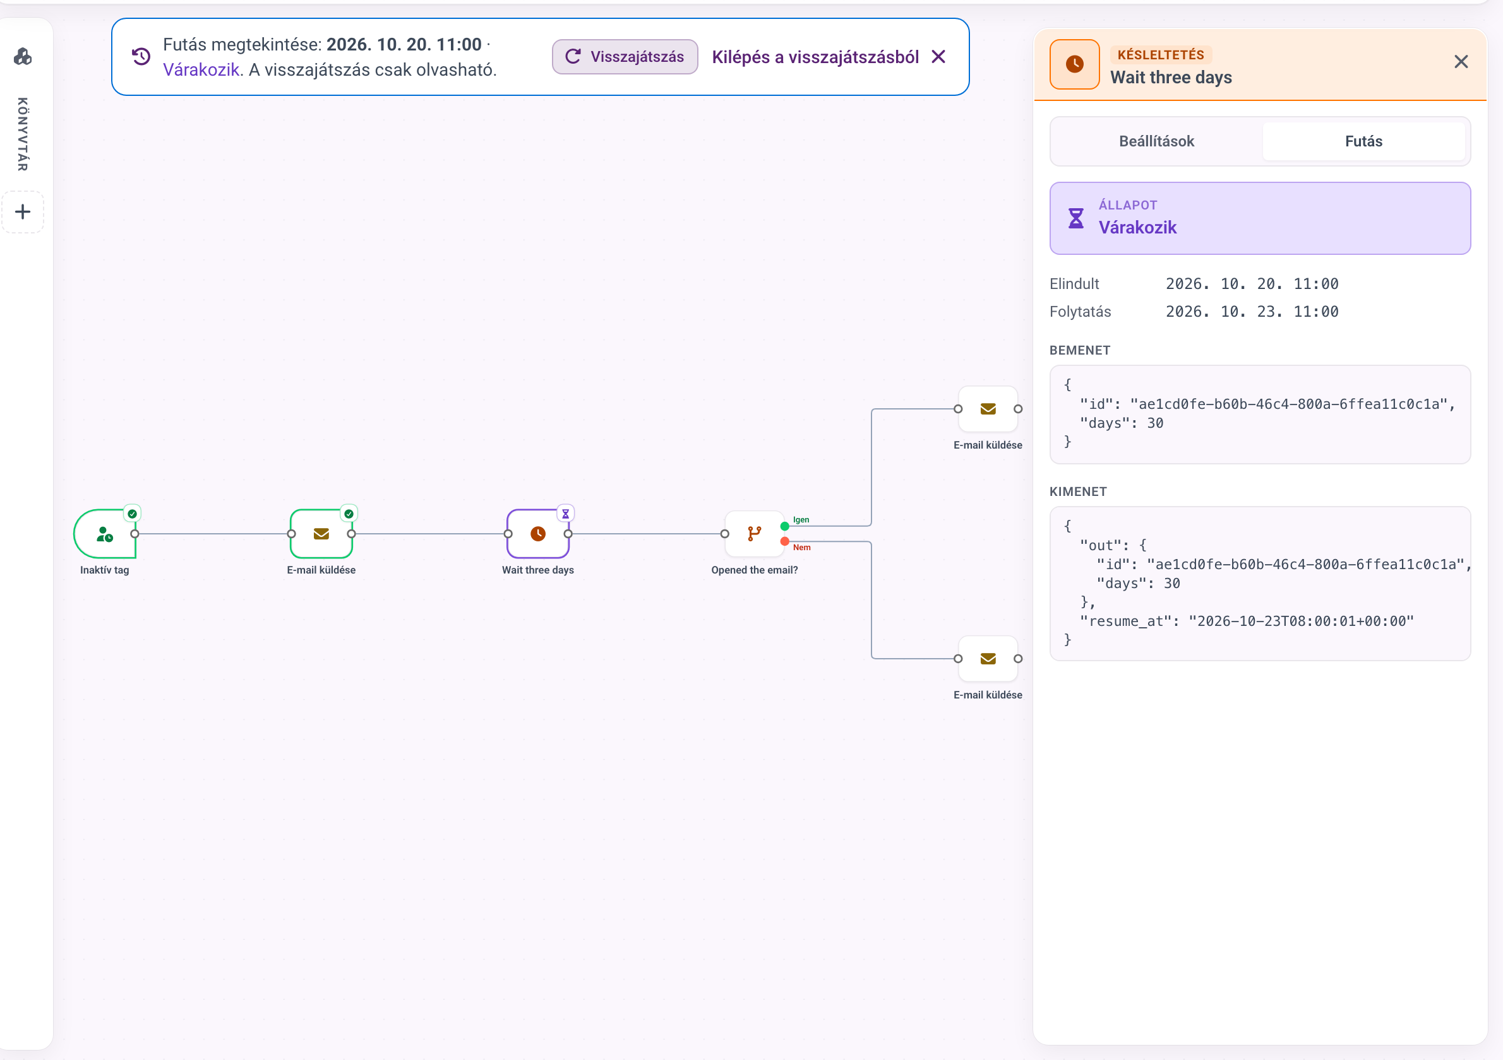The image size is (1503, 1060).
Task: Click the KÉSLELTETÉS type badge
Action: tap(1160, 55)
